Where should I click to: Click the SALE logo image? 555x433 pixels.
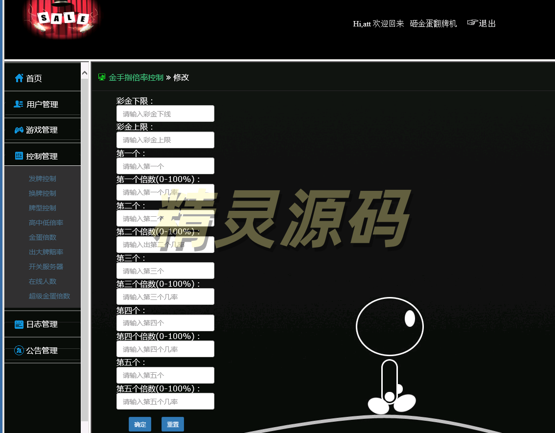(x=63, y=19)
